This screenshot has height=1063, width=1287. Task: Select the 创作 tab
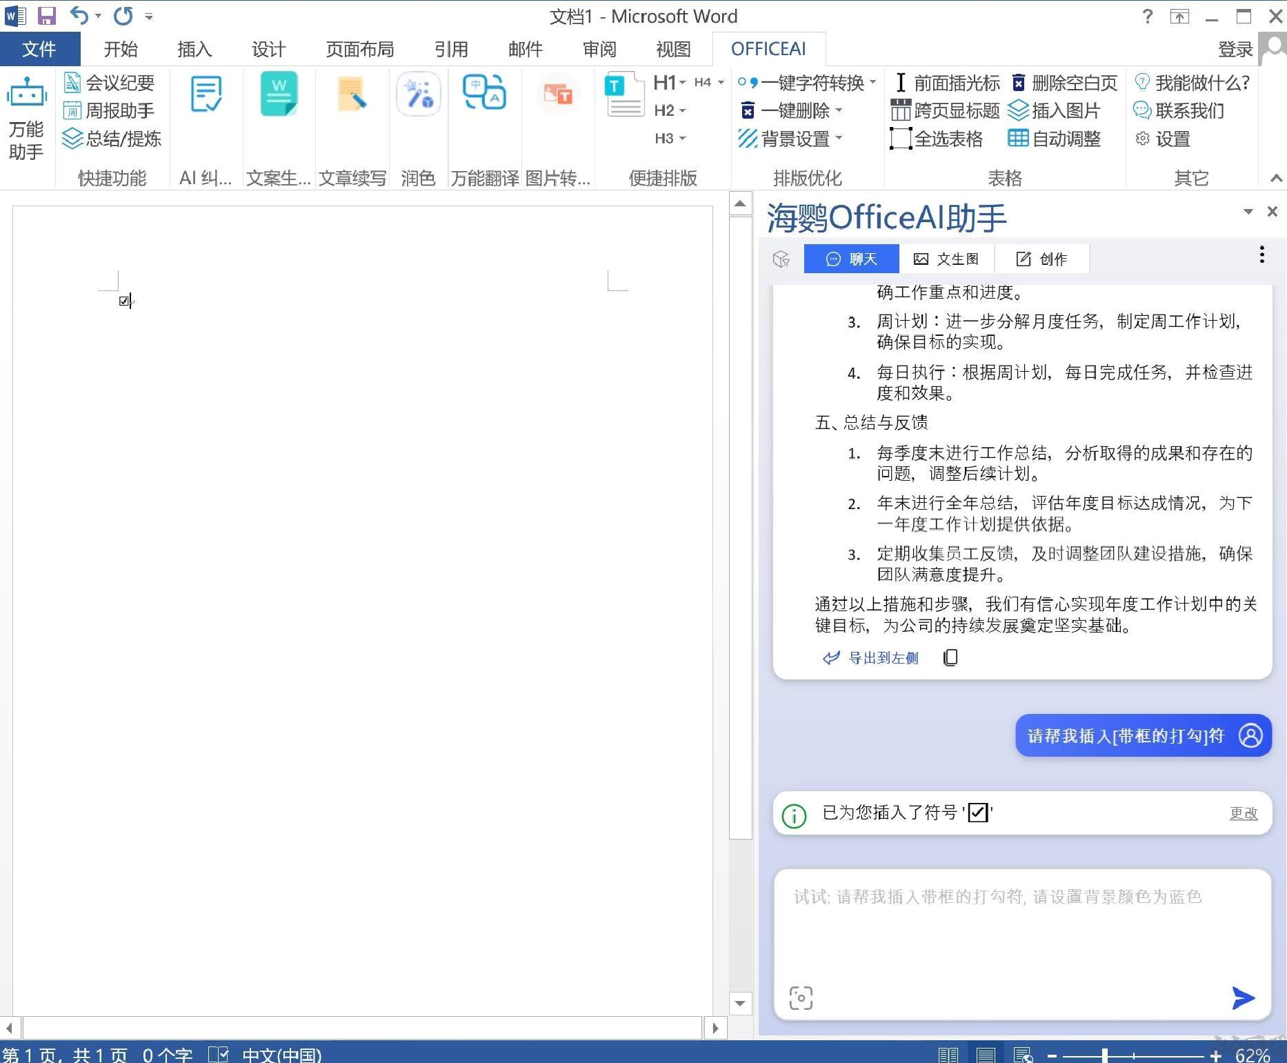click(x=1041, y=259)
